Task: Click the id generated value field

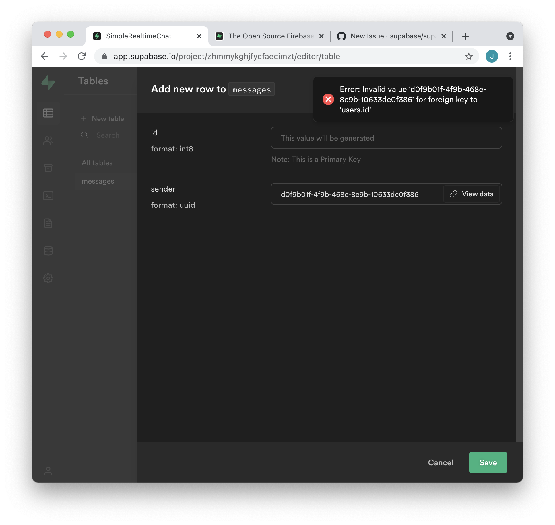Action: pos(387,138)
